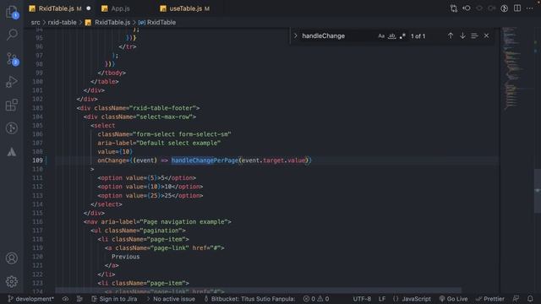Click line number 109 in the gutter
The width and height of the screenshot is (541, 304).
(x=37, y=160)
